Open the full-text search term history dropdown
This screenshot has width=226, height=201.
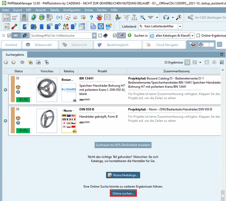coord(94,36)
